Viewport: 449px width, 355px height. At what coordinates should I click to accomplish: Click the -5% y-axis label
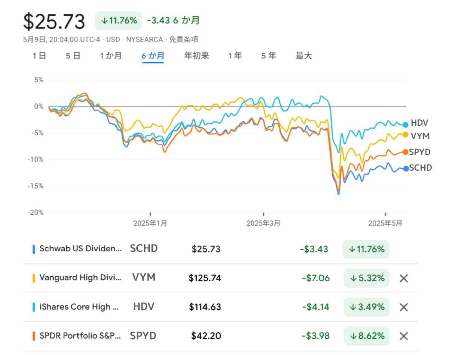pyautogui.click(x=38, y=133)
